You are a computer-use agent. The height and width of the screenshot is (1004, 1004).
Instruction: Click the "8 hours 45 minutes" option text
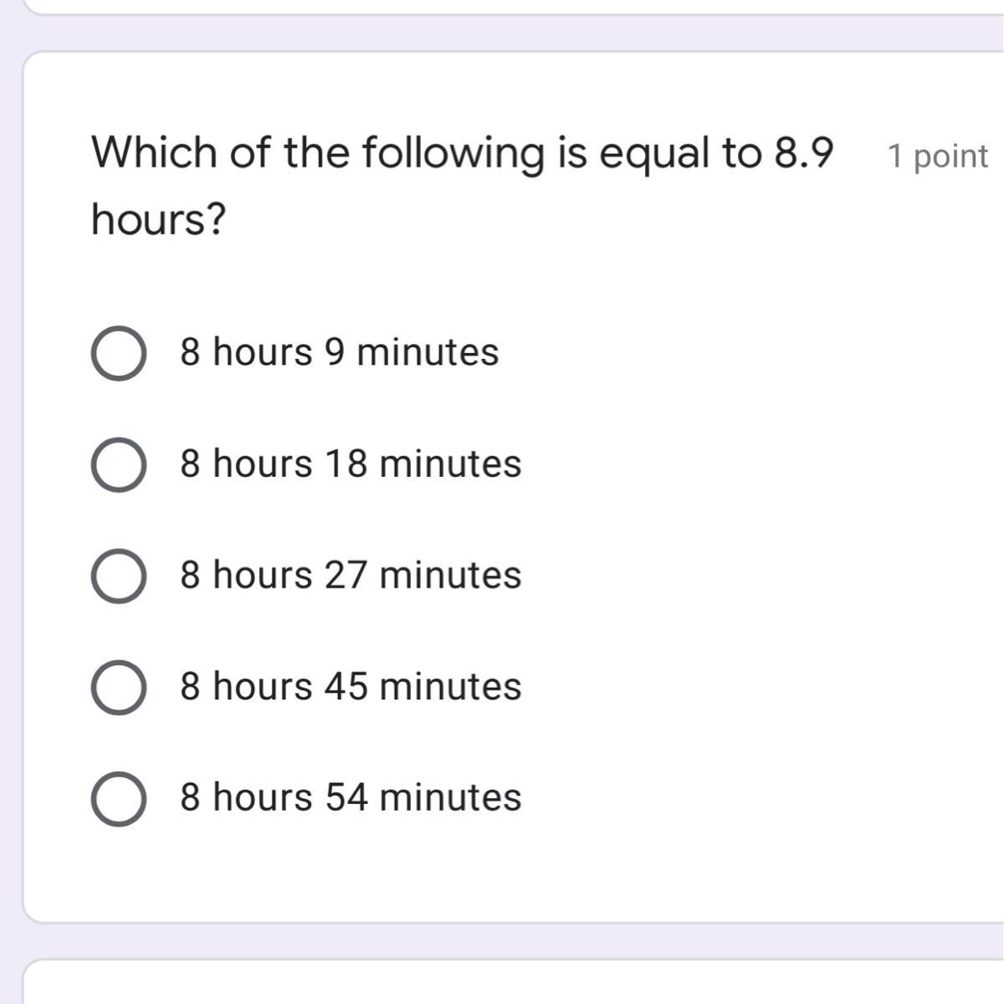pyautogui.click(x=351, y=686)
